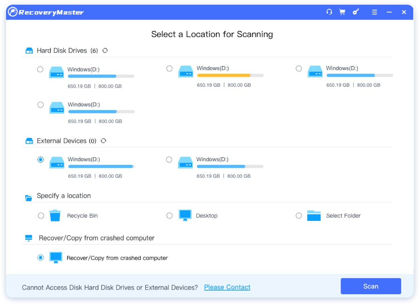420x305 pixels.
Task: Click usage bar of unselected External Devices drive
Action: [230, 166]
